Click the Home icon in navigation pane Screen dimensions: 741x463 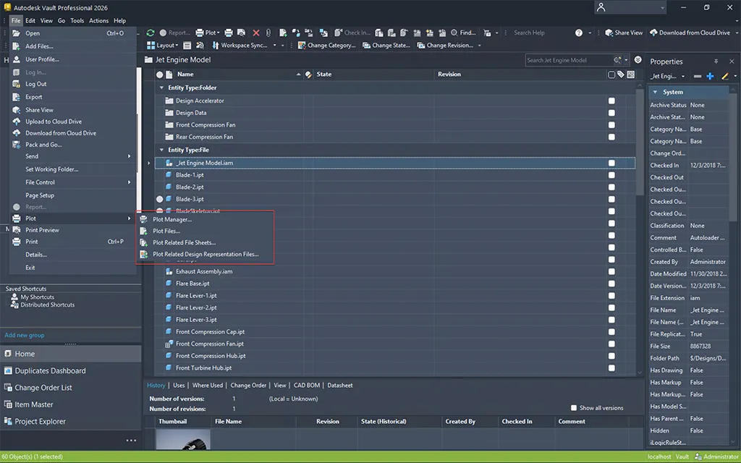[7, 354]
